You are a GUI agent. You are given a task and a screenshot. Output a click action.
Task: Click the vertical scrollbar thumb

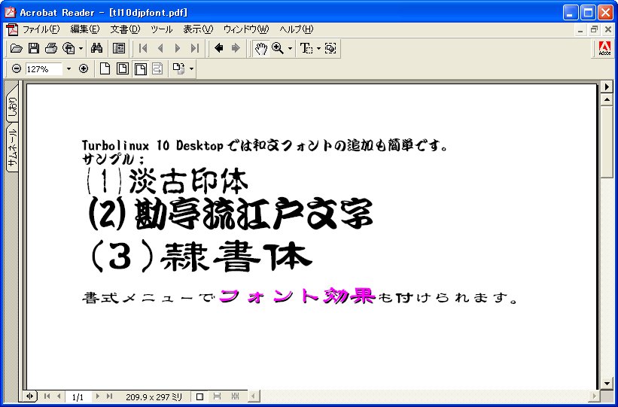(x=607, y=141)
